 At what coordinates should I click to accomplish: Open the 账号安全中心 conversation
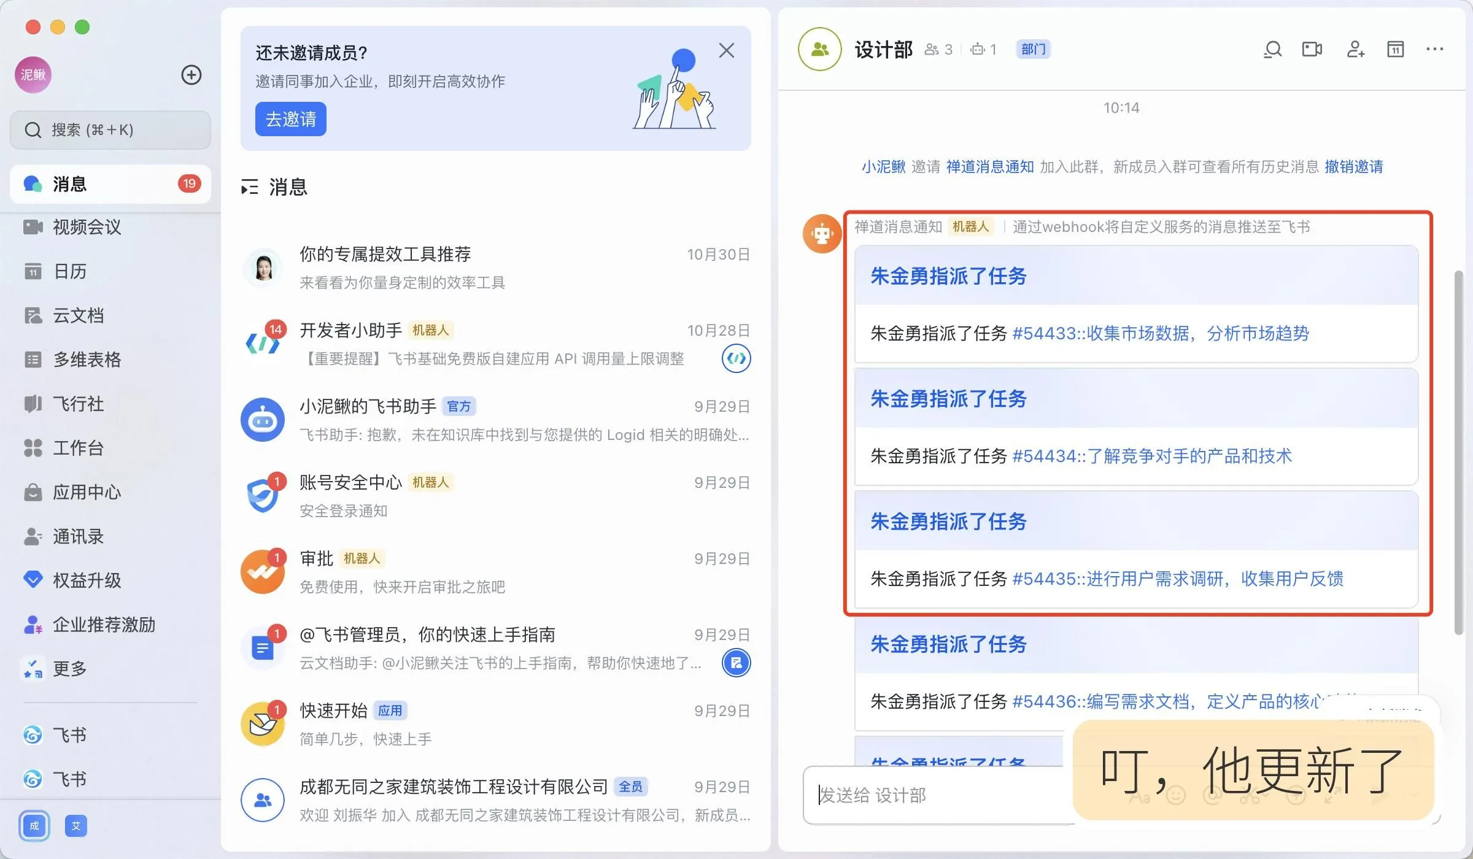click(496, 496)
